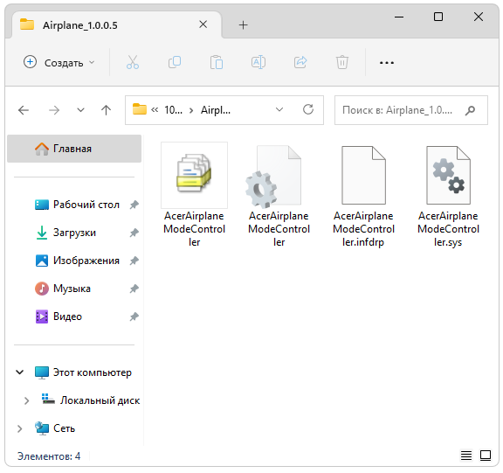Open Загрузки in the sidebar
The width and height of the screenshot is (503, 473).
click(65, 233)
